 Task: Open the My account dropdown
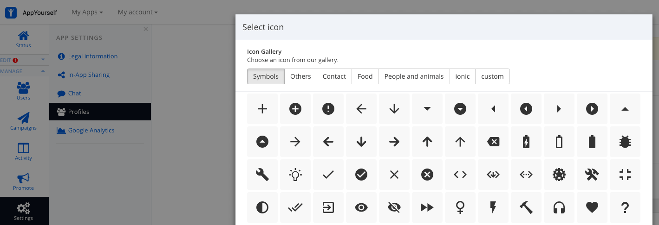click(137, 12)
